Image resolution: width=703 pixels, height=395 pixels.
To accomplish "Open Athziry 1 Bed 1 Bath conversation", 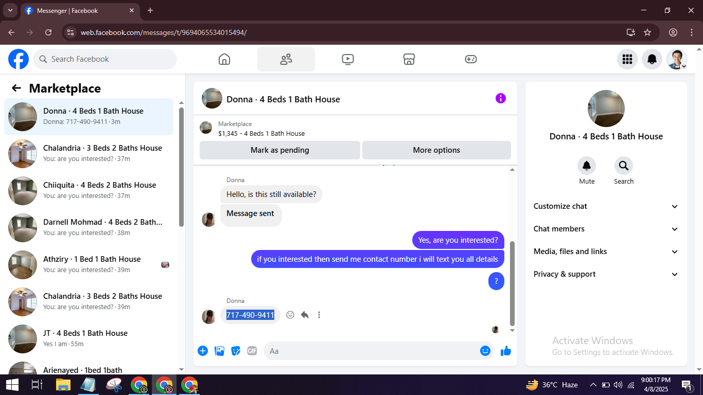I will [x=89, y=265].
